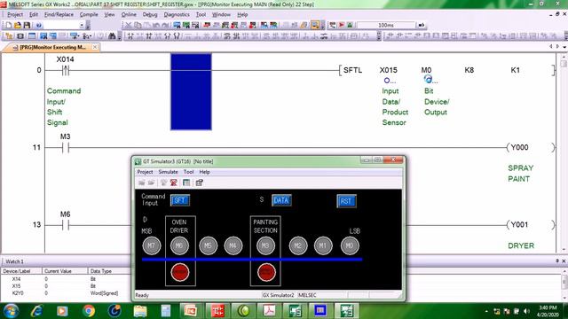The image size is (568, 319).
Task: Cut selection with scissors icon
Action: click(x=128, y=25)
